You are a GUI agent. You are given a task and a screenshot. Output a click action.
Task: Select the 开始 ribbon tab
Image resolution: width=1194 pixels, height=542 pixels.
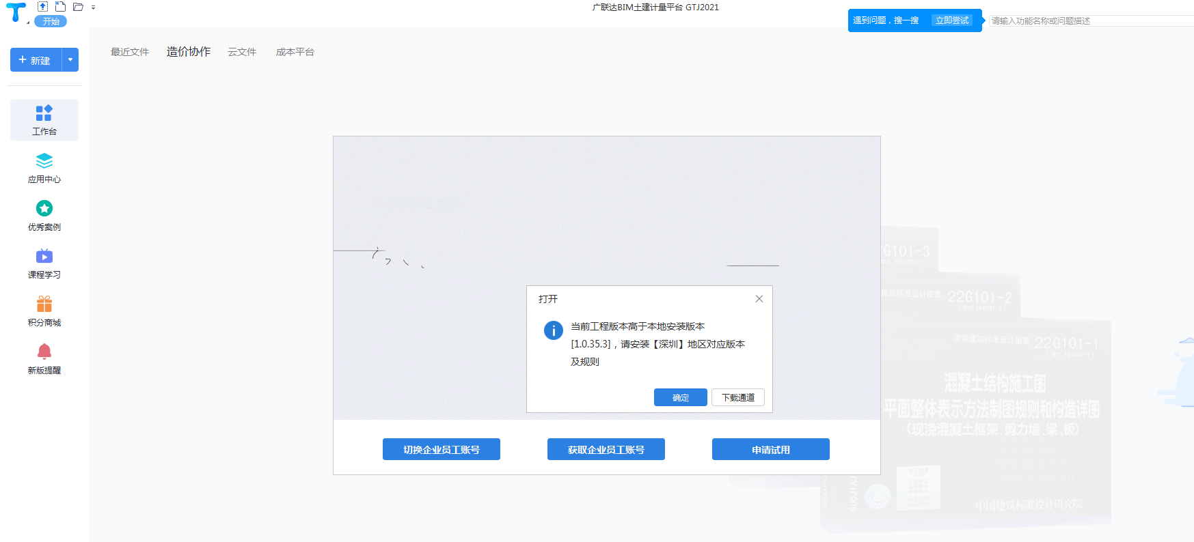(51, 21)
